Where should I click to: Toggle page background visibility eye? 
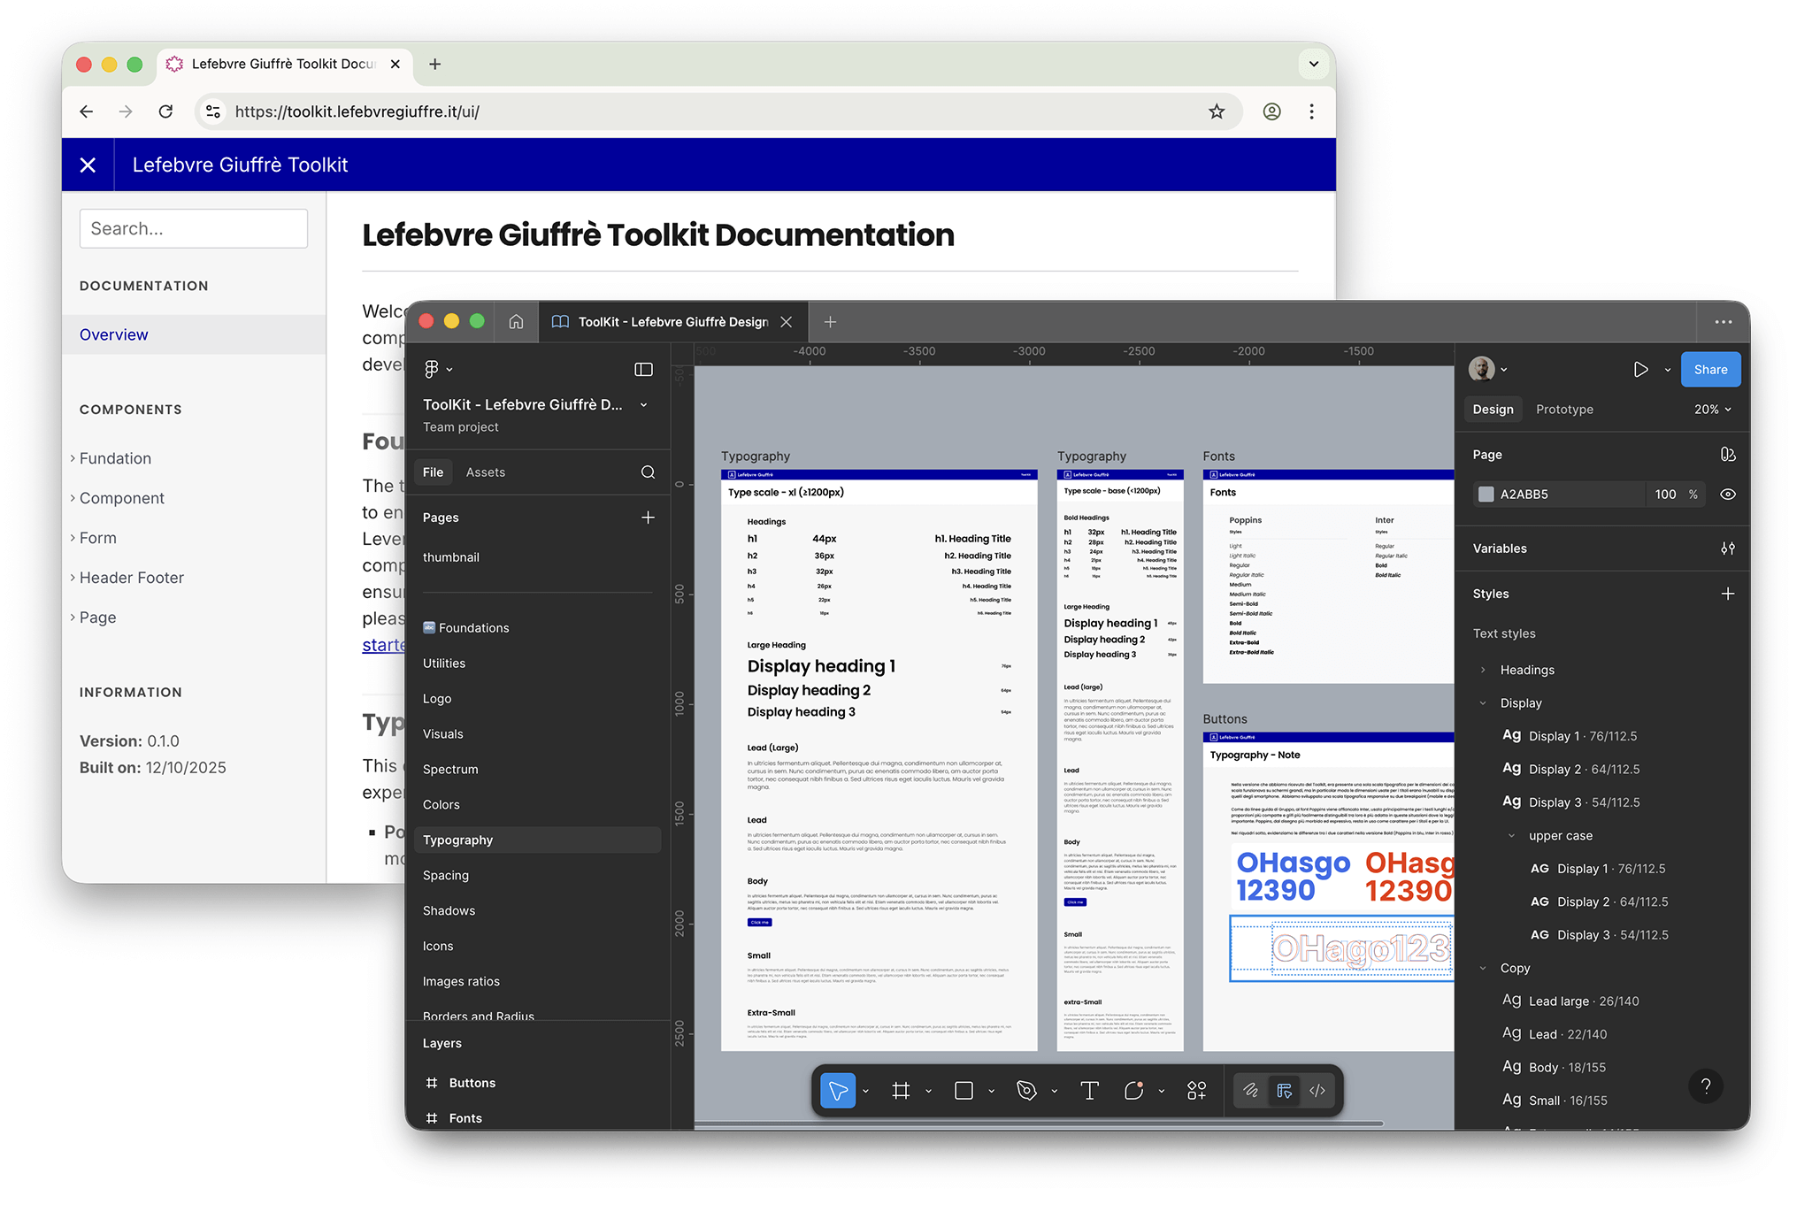pyautogui.click(x=1727, y=495)
